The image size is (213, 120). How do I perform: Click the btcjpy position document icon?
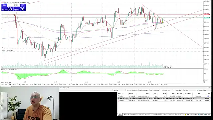(118, 96)
